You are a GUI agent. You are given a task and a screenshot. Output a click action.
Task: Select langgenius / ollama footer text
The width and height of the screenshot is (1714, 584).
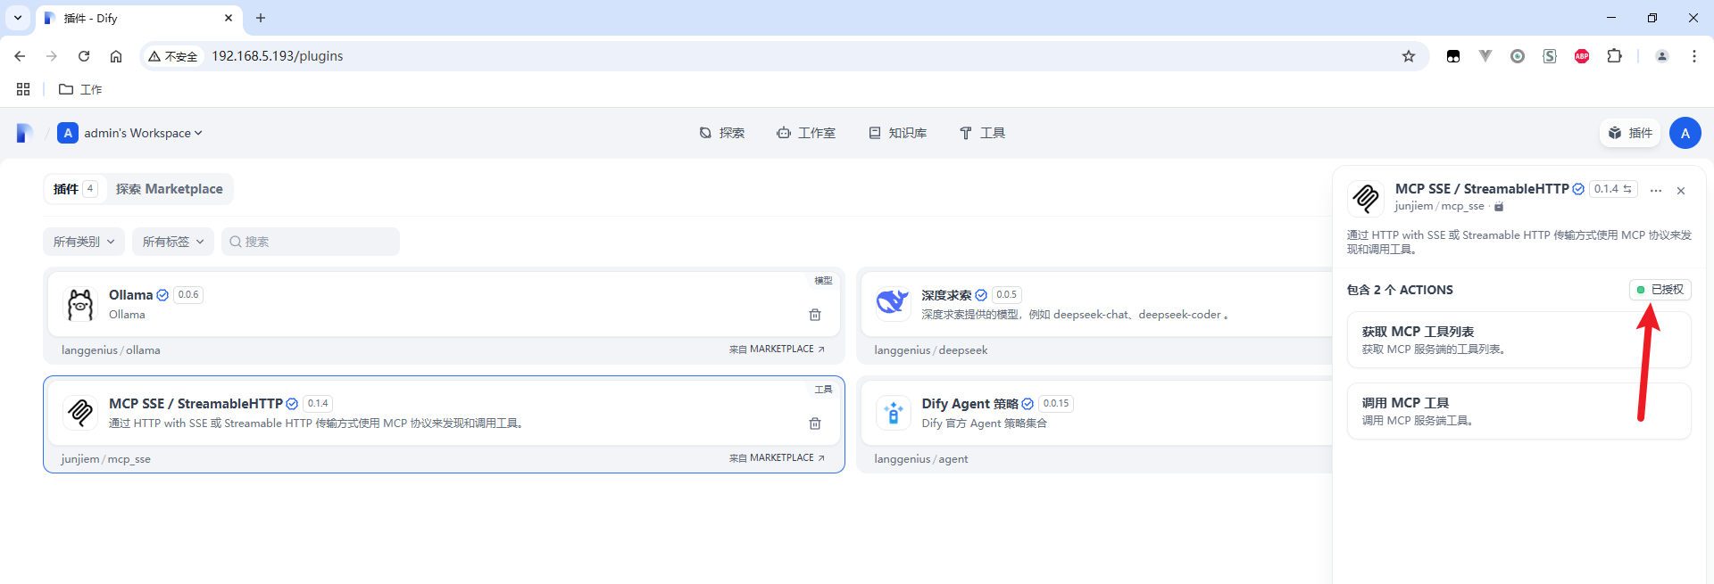[x=111, y=350]
